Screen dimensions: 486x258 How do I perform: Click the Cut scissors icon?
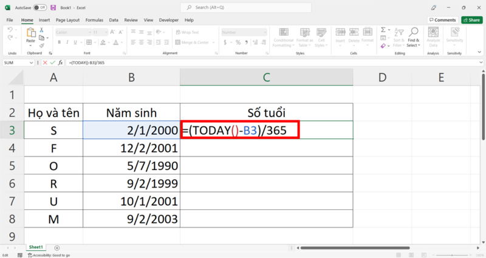[41, 30]
